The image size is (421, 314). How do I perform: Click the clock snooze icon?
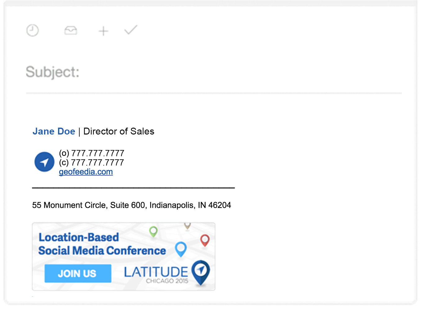tap(33, 30)
